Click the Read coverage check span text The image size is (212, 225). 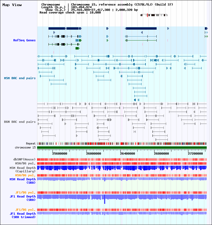click(70, 13)
